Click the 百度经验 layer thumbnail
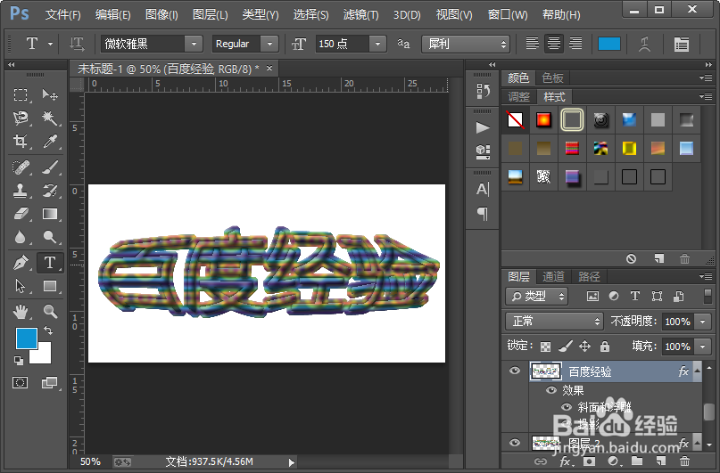Viewport: 720px width, 473px height. [x=545, y=371]
